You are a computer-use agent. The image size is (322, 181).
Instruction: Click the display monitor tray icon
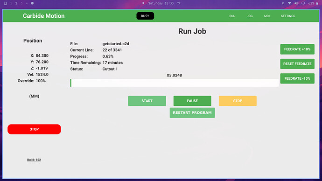coord(303,3)
